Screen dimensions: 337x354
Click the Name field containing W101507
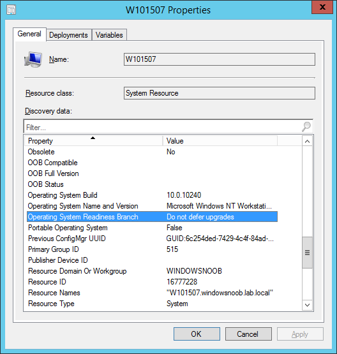(220, 59)
